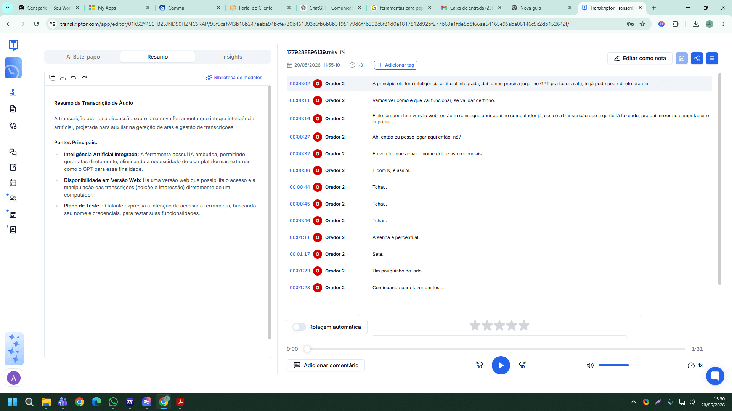
Task: Click the blue clock icon in the sidebar
Action: click(13, 68)
